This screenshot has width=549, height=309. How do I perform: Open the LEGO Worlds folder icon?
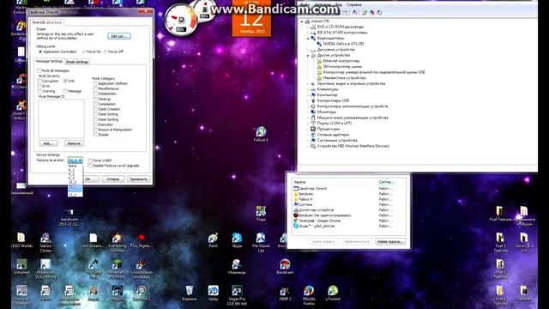pyautogui.click(x=21, y=240)
